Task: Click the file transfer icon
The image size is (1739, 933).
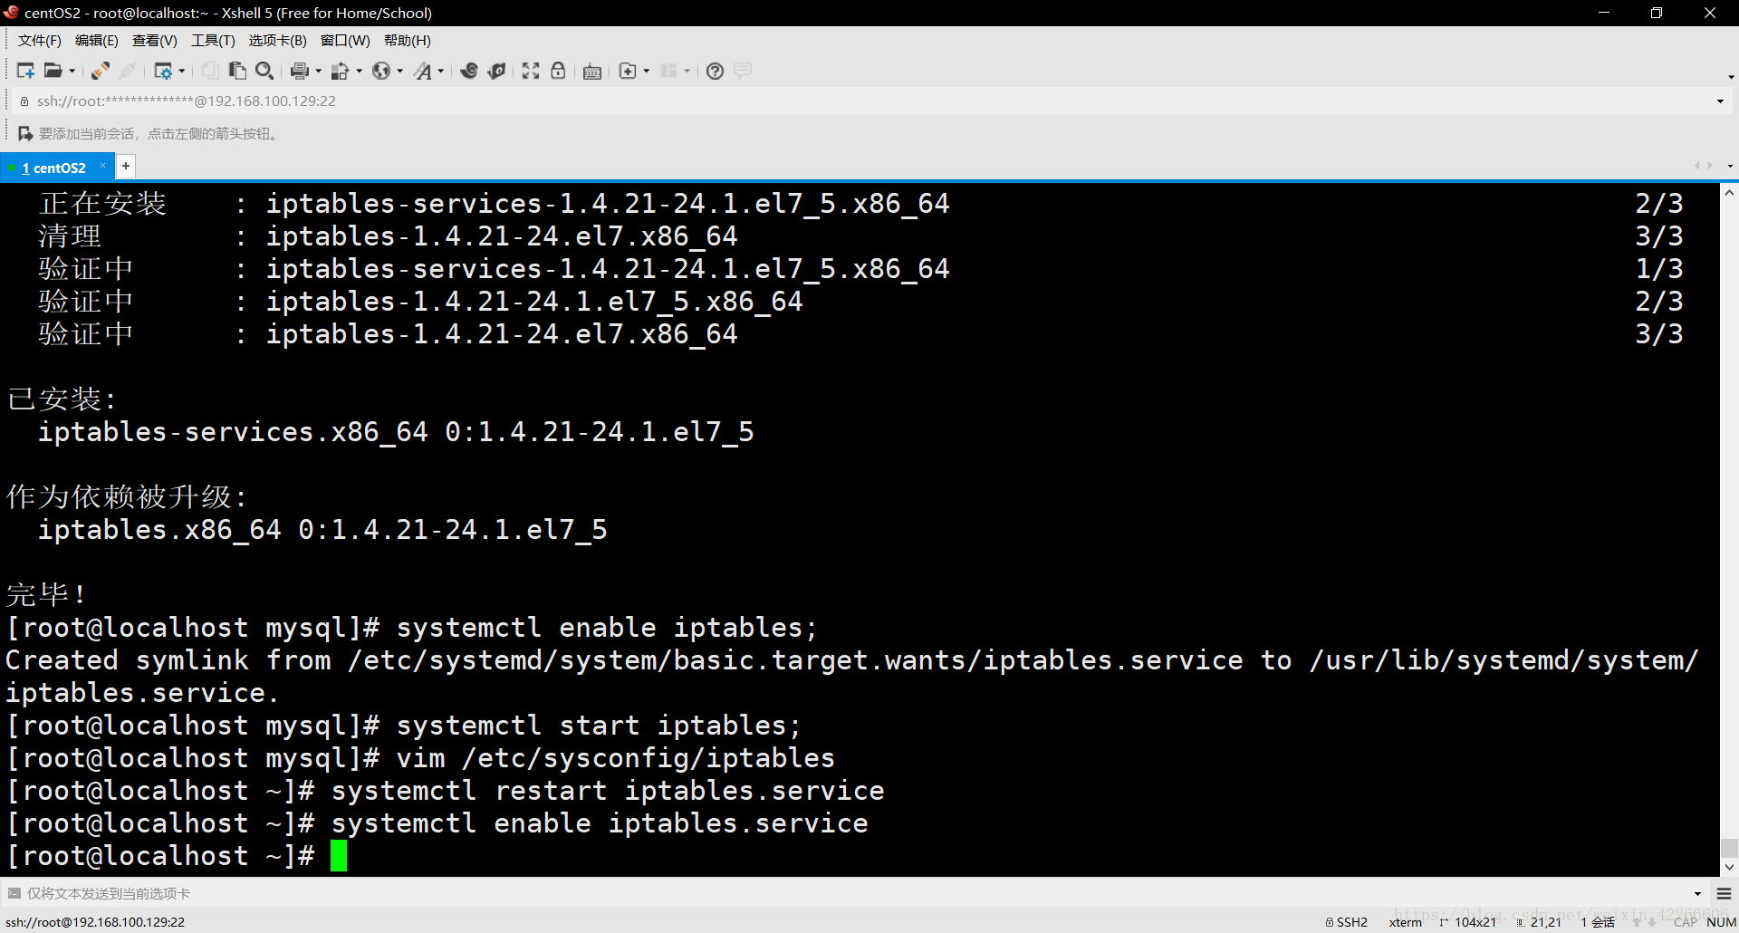Action: point(341,71)
